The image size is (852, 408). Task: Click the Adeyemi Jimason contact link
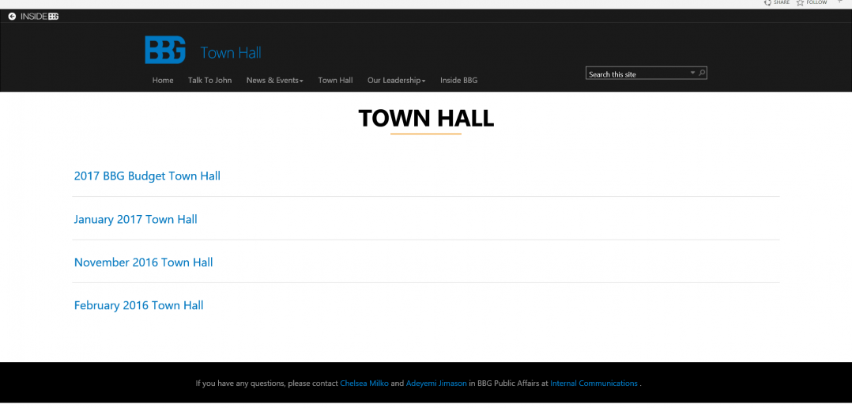tap(436, 383)
